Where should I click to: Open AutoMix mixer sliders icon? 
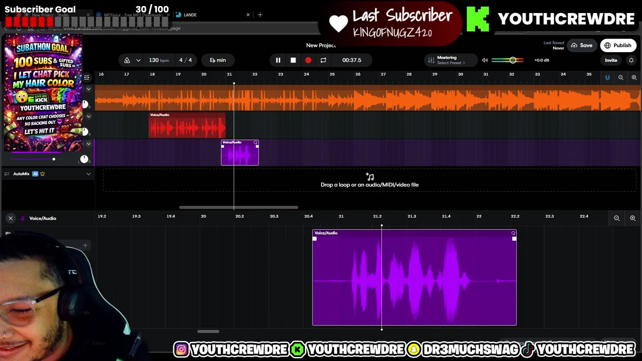pyautogui.click(x=7, y=174)
